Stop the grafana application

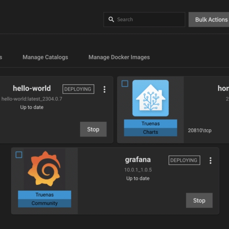(x=199, y=200)
